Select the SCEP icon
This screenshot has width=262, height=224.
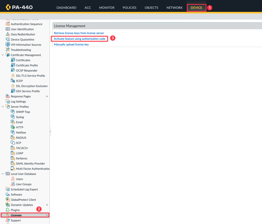[x=13, y=81]
